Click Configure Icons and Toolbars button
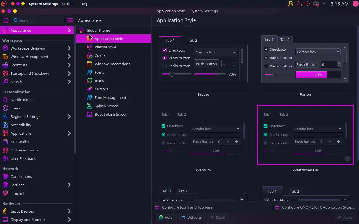Screen dimensions: 359x224 [184, 207]
